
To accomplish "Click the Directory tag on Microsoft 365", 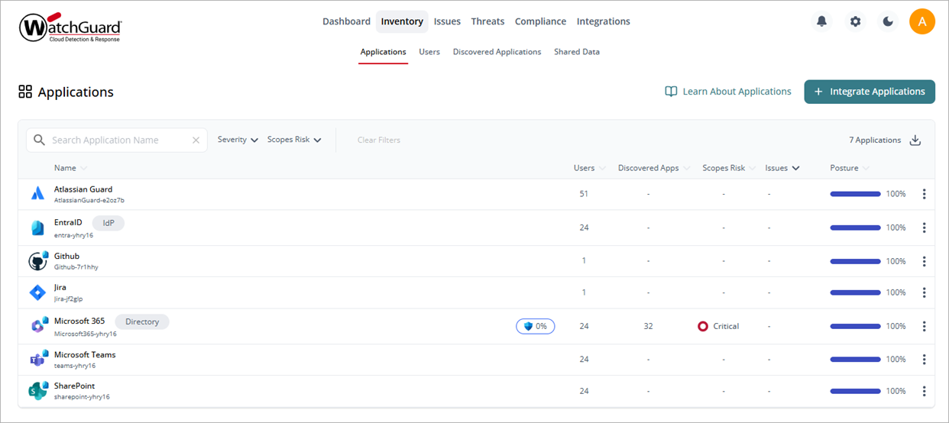I will click(142, 321).
